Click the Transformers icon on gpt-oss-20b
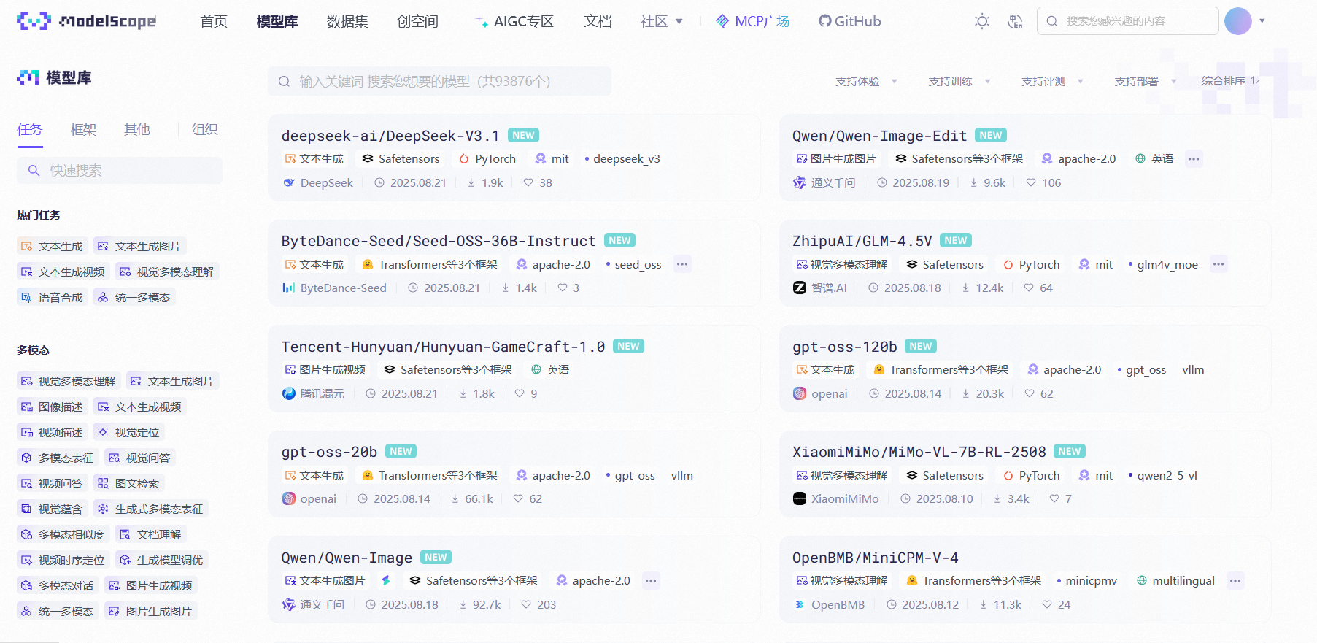 point(368,475)
